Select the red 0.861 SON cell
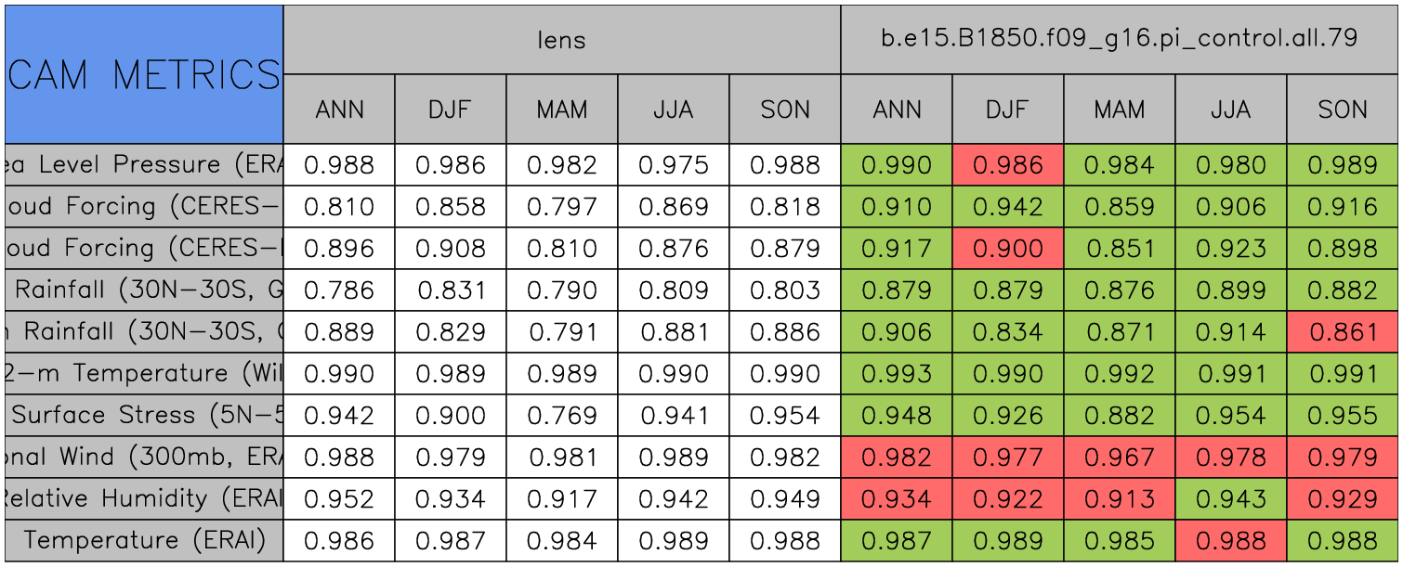The height and width of the screenshot is (567, 1403). coord(1343,332)
